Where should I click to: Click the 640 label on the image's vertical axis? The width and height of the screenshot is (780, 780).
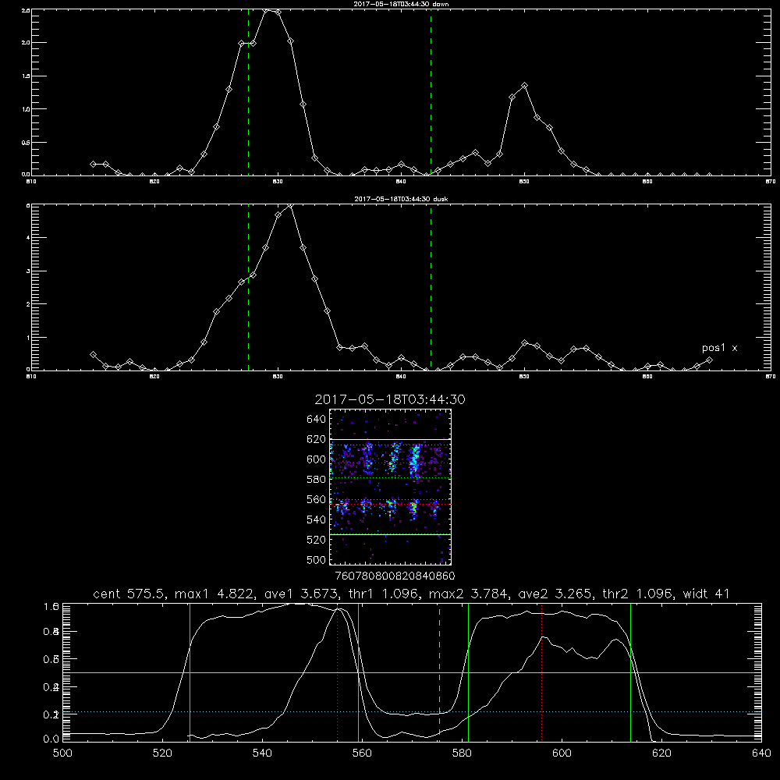[x=317, y=420]
